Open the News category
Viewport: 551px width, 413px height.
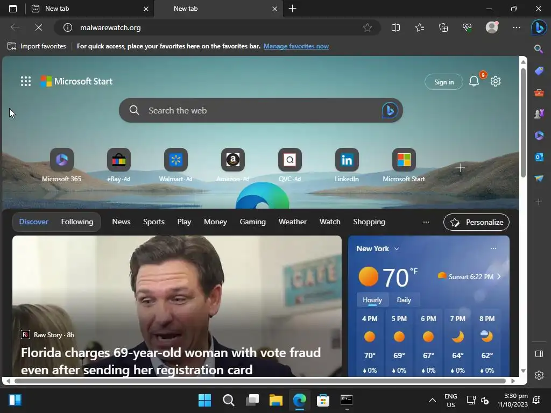click(121, 222)
